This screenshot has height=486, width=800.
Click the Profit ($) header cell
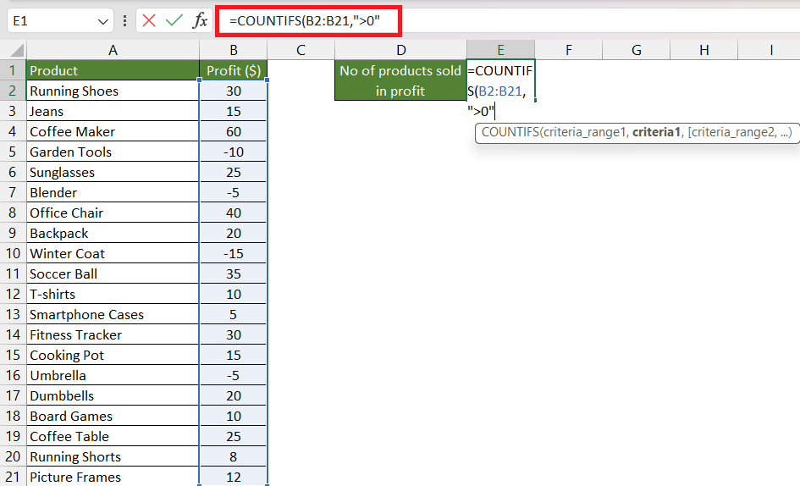(x=233, y=70)
